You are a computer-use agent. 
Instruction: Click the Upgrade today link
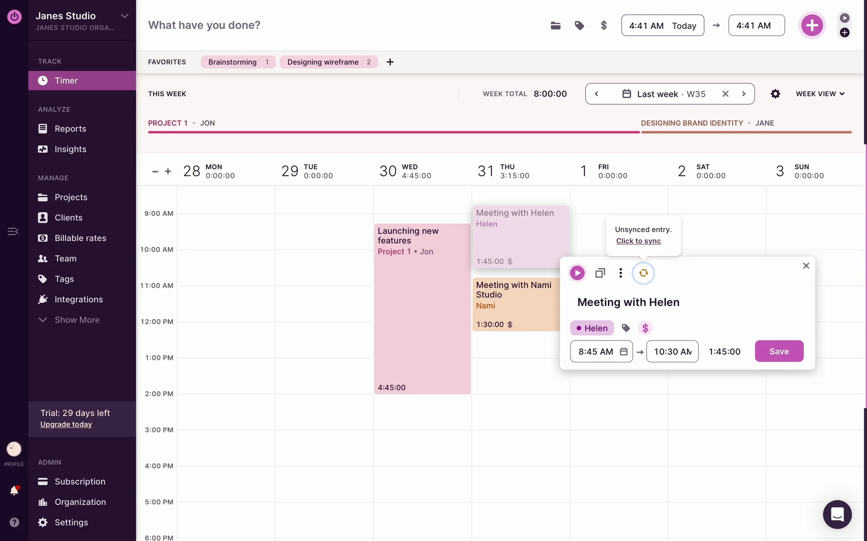click(x=66, y=424)
